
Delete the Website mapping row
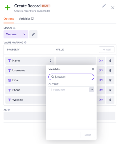[x=110, y=100]
